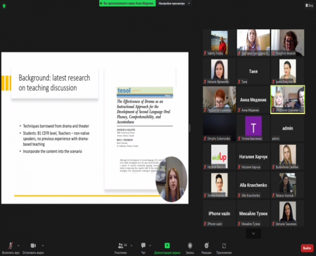Image resolution: width=316 pixels, height=256 pixels.
Task: Click the unmute microphone icon
Action: coord(10,245)
